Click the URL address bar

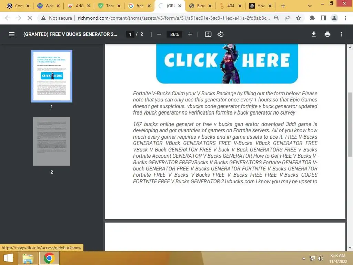pyautogui.click(x=173, y=18)
